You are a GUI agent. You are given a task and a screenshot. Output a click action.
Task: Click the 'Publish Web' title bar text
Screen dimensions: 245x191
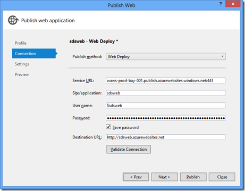[x=121, y=5]
